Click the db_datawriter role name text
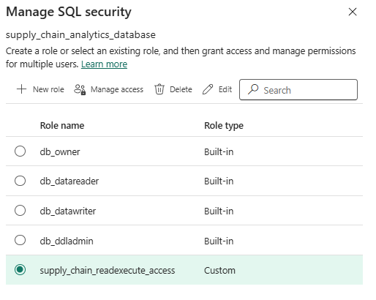This screenshot has width=376, height=300. [x=68, y=211]
